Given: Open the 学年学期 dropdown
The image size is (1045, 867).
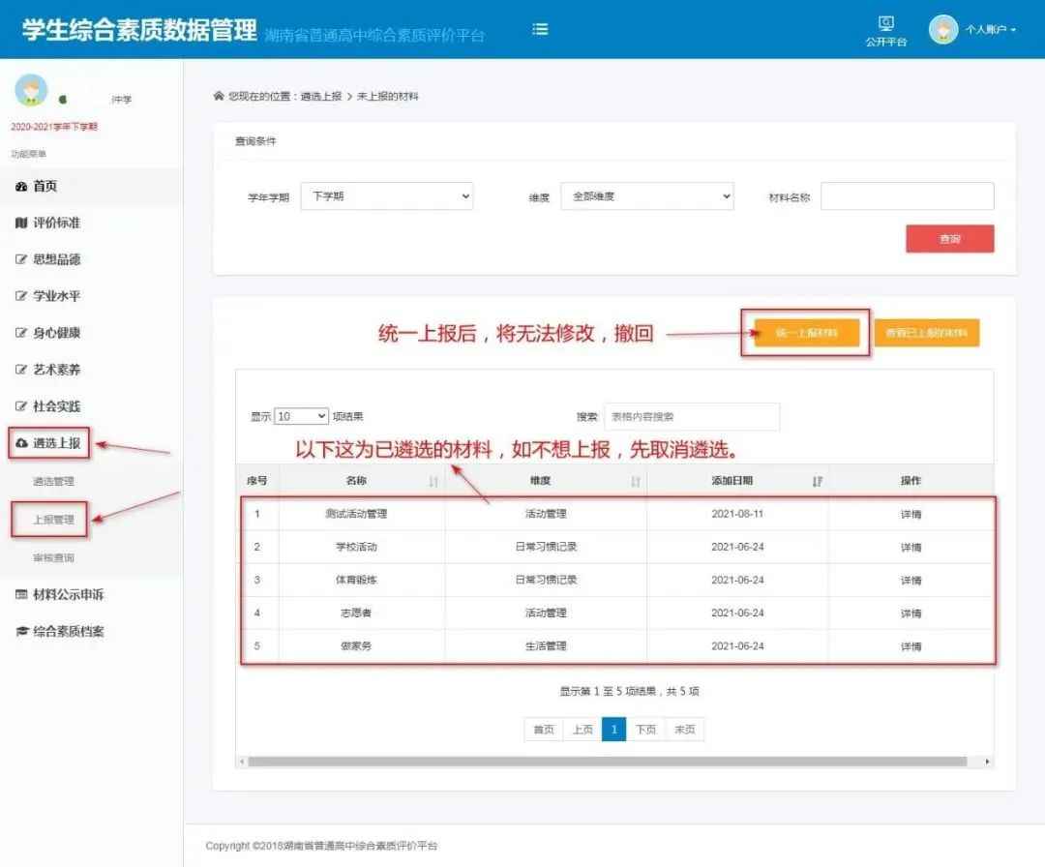Looking at the screenshot, I should coord(386,196).
